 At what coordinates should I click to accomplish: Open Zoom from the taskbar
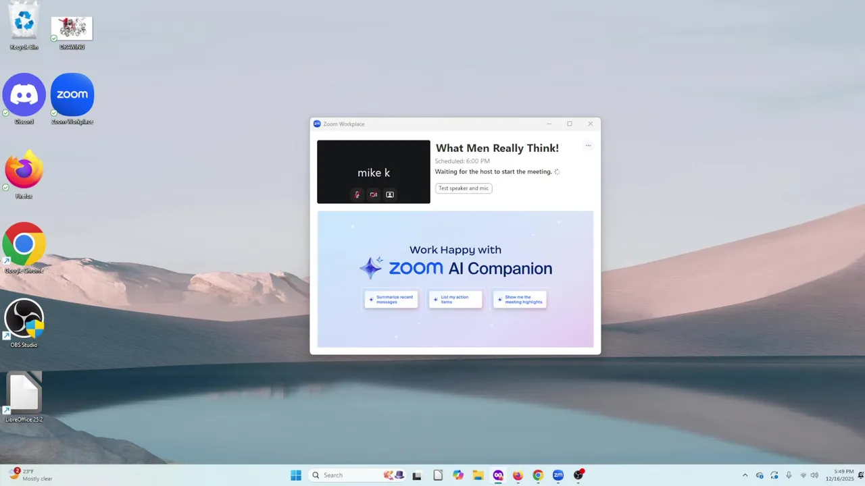click(558, 475)
